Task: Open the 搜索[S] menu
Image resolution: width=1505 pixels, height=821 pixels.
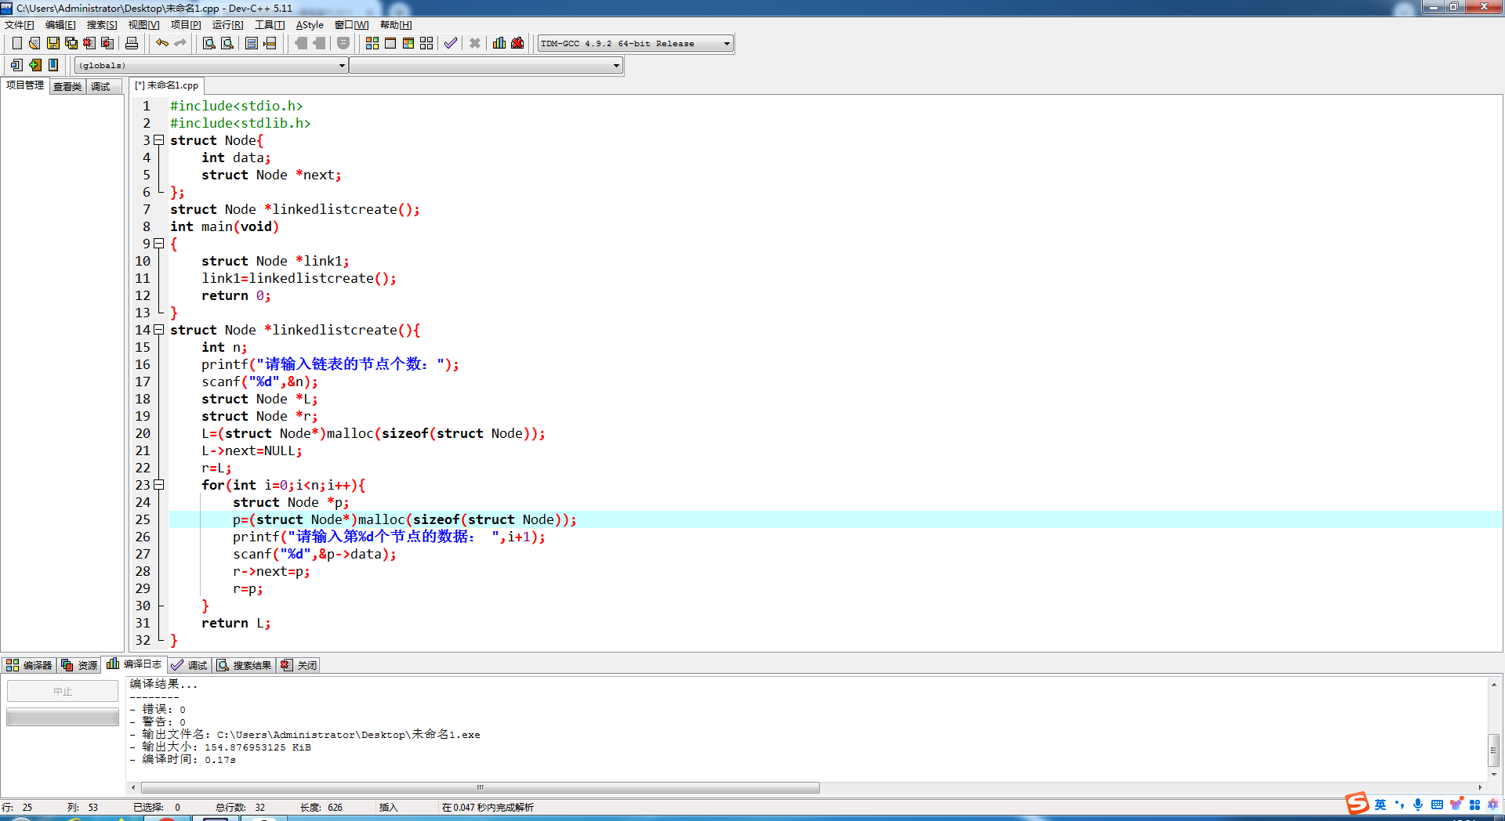Action: point(102,25)
